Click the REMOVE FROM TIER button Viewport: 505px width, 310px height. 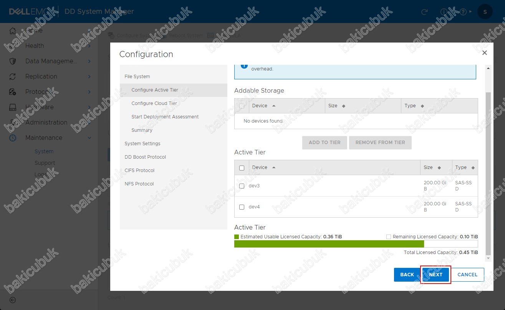coord(380,143)
